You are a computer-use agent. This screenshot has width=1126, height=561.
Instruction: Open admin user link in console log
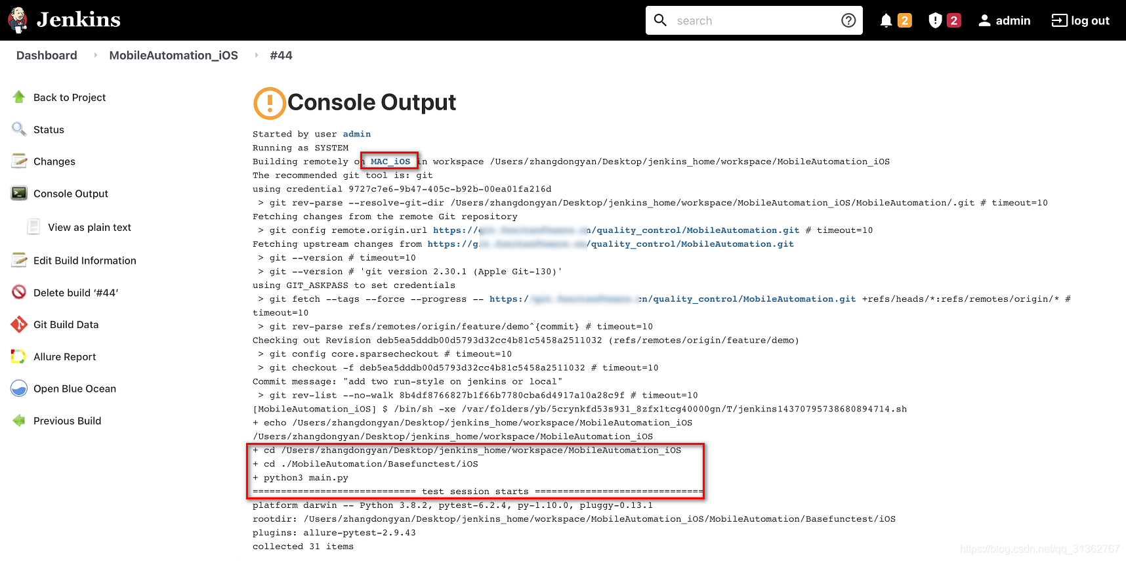point(357,134)
